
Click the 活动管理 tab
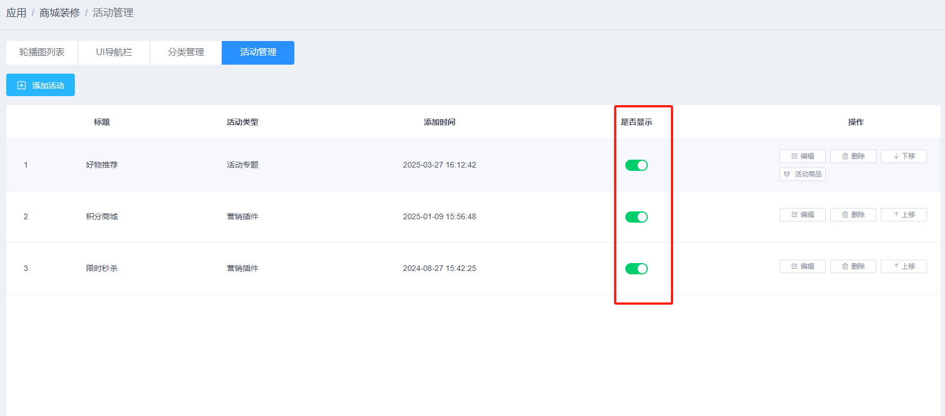point(258,52)
